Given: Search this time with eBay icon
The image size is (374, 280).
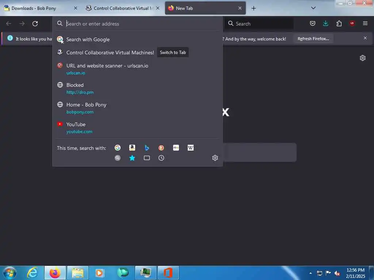Looking at the screenshot, I should pos(176,148).
